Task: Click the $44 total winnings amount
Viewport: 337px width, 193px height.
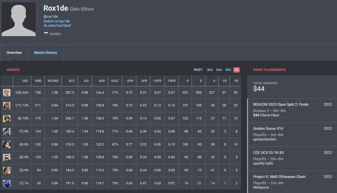Action: point(259,89)
